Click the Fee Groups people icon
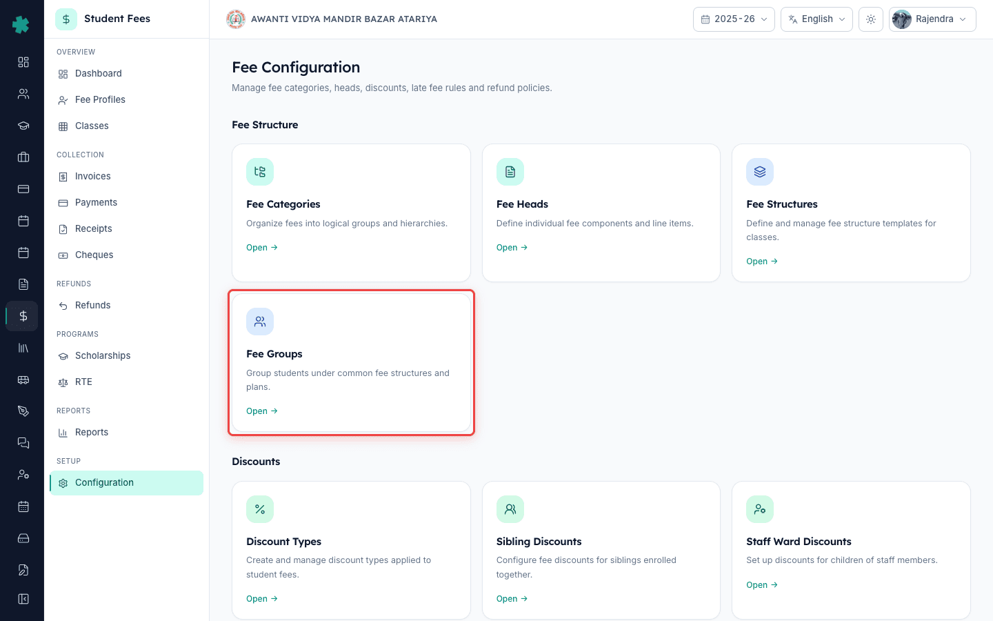Image resolution: width=993 pixels, height=621 pixels. pyautogui.click(x=260, y=322)
